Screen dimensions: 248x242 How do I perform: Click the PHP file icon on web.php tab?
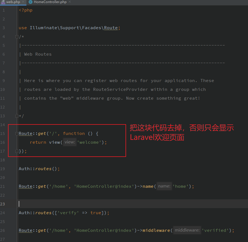pos(3,2)
